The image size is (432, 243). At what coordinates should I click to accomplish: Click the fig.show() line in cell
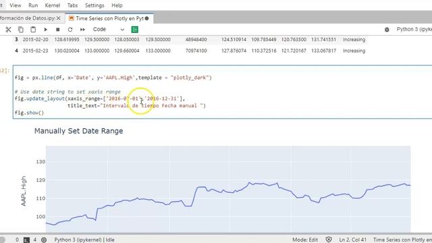(x=29, y=113)
